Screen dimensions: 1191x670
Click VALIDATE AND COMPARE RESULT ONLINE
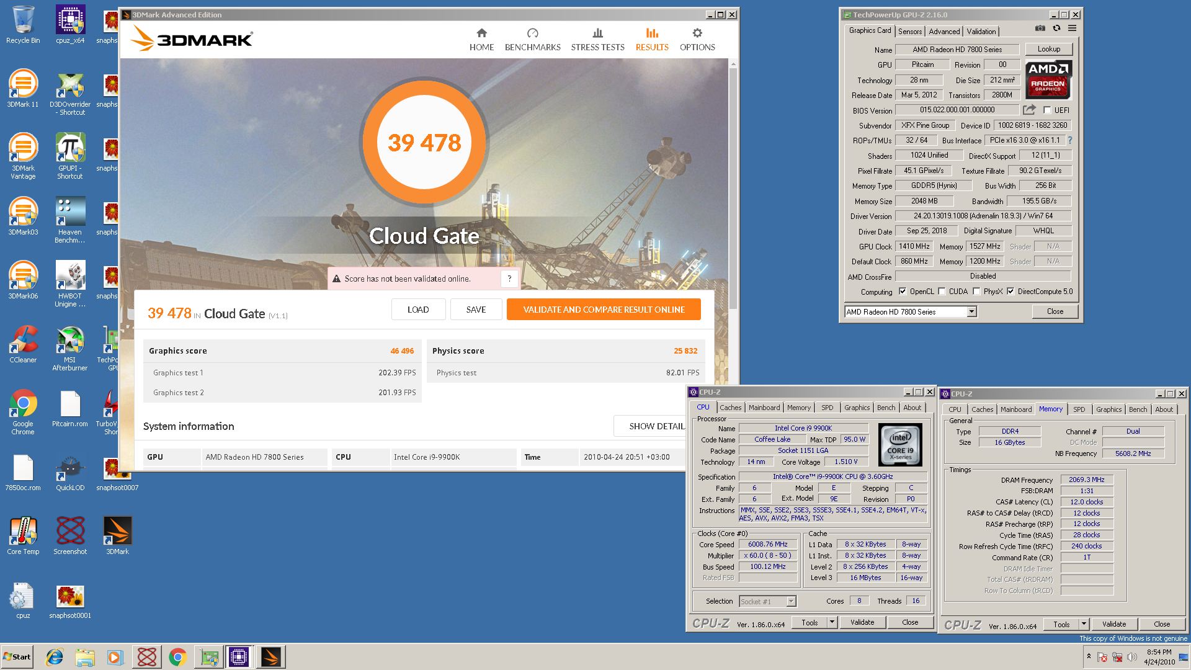pos(604,310)
